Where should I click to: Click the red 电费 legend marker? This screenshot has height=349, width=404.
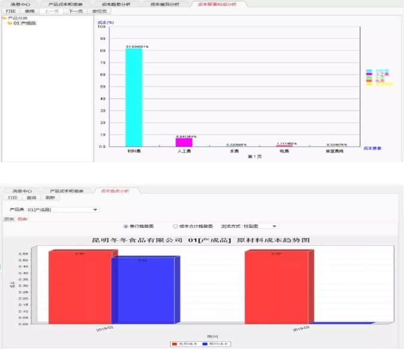coord(369,81)
